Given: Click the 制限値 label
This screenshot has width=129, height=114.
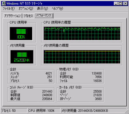Looking at the screenshot, I should [15, 95].
